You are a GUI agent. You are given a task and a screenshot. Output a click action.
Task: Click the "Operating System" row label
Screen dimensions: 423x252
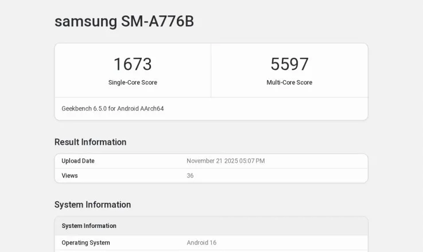[86, 243]
